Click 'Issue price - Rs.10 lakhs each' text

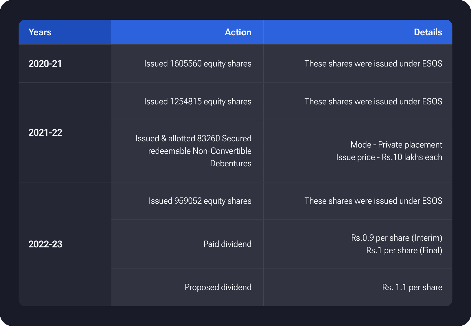pos(389,157)
